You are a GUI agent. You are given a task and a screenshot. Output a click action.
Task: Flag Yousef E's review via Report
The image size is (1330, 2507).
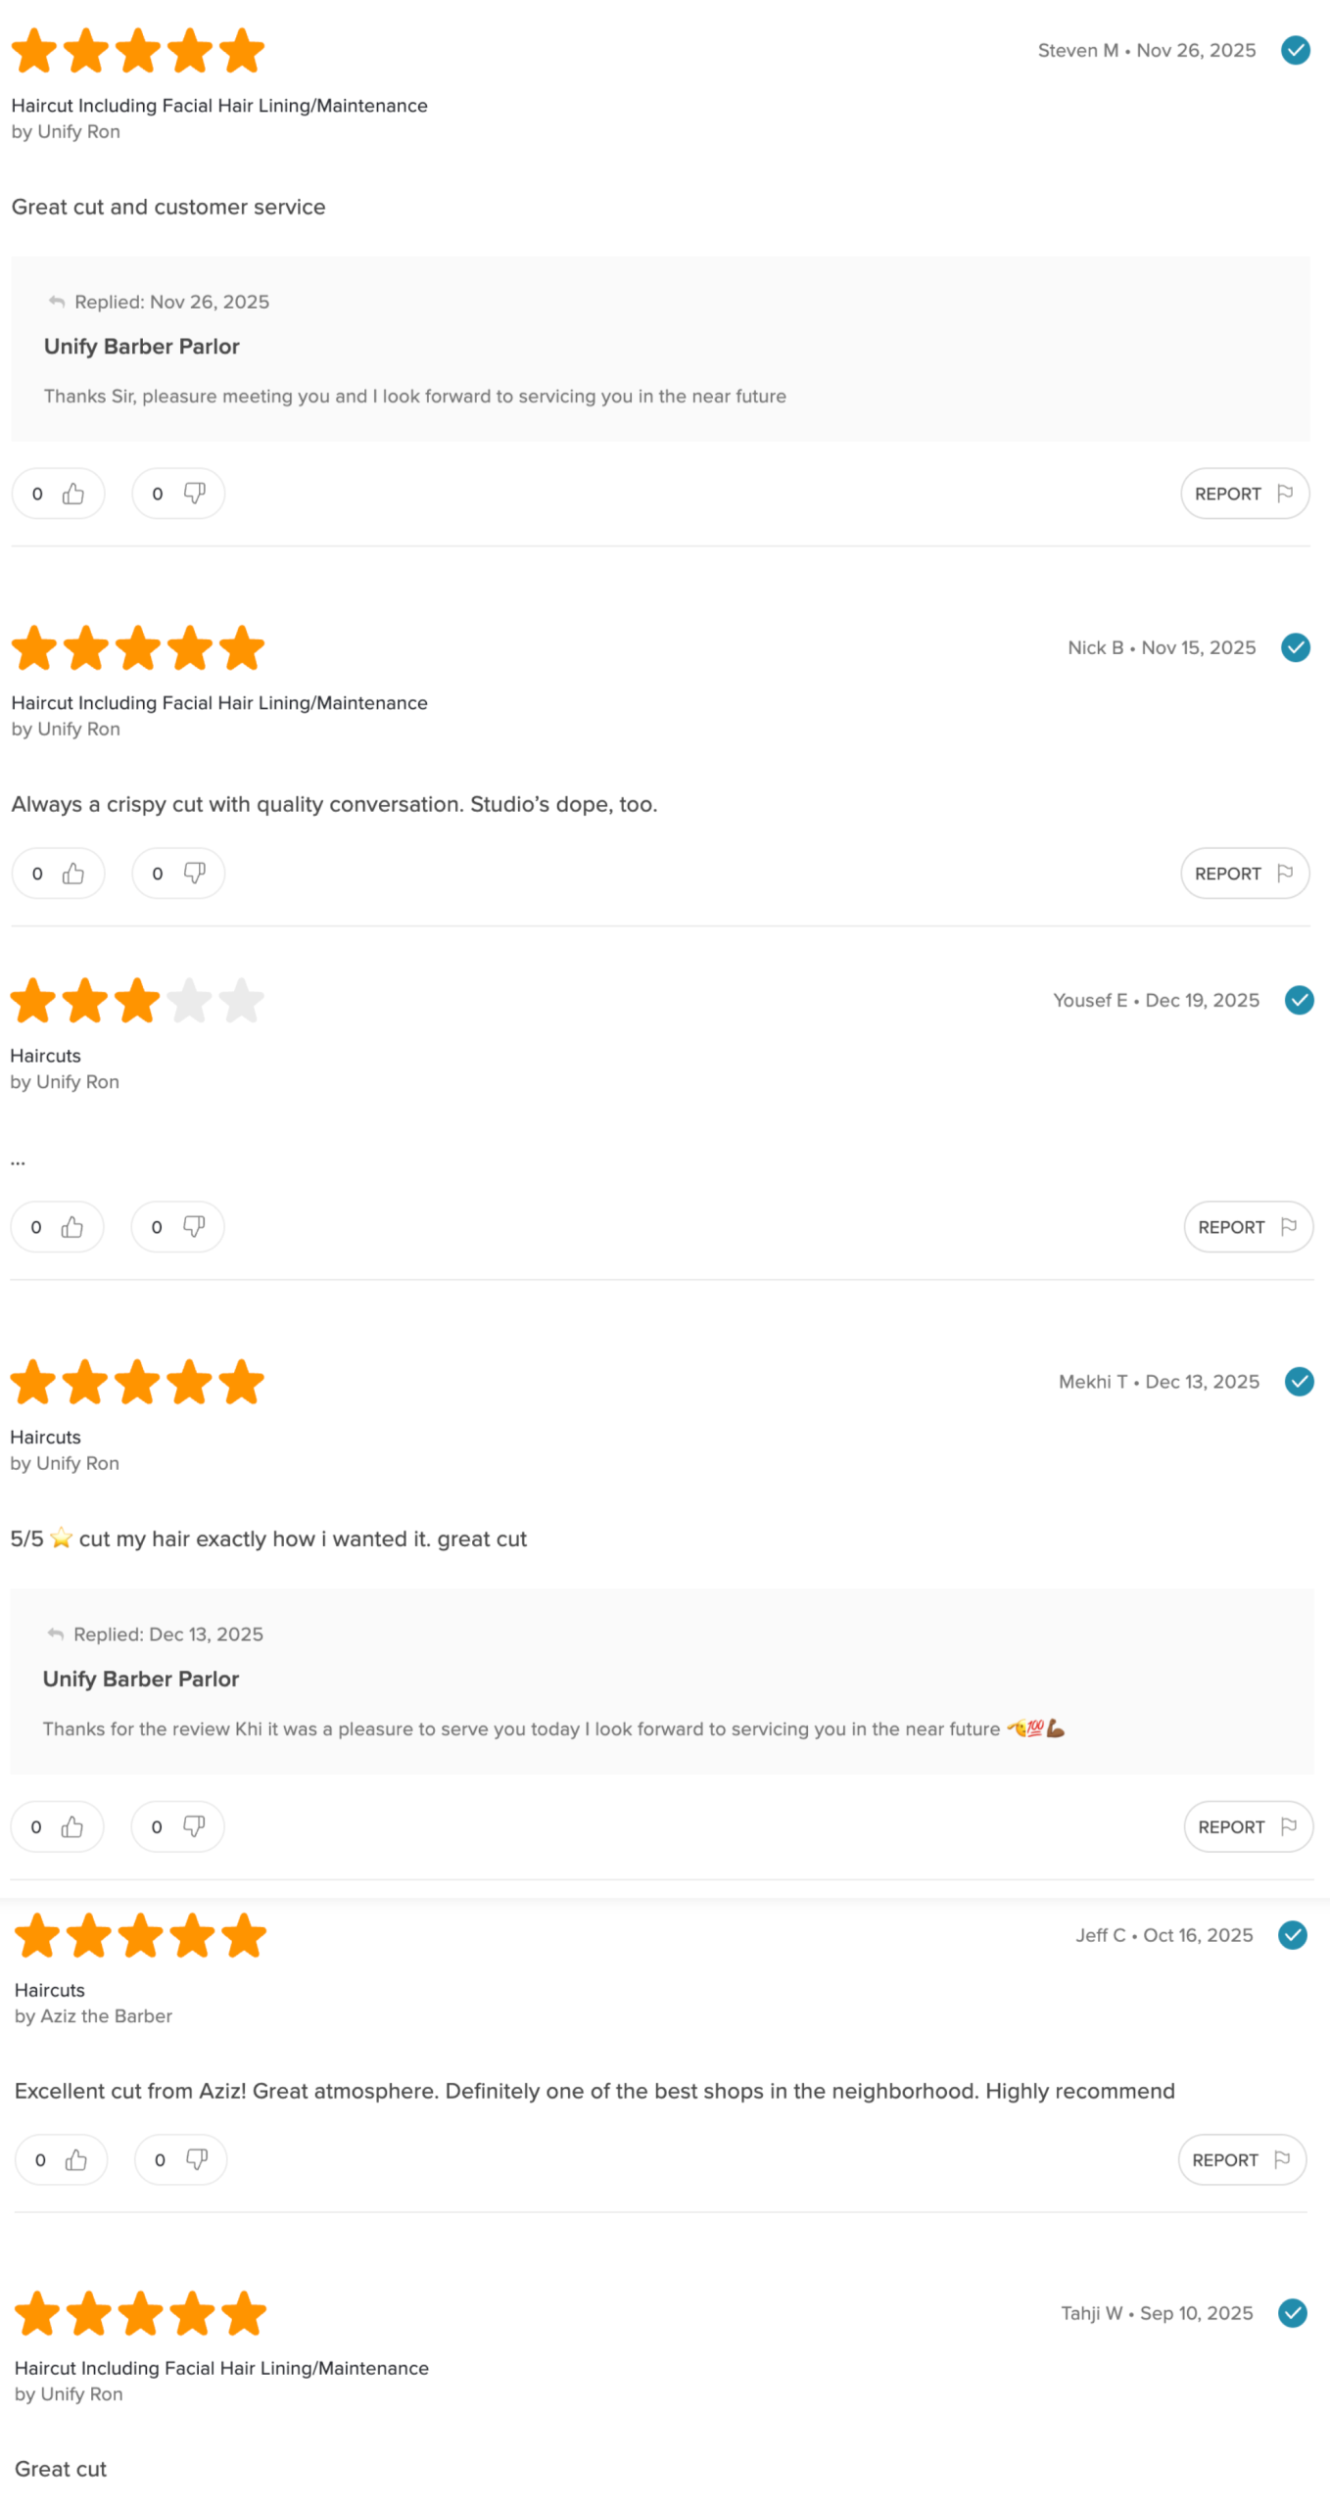click(1248, 1227)
